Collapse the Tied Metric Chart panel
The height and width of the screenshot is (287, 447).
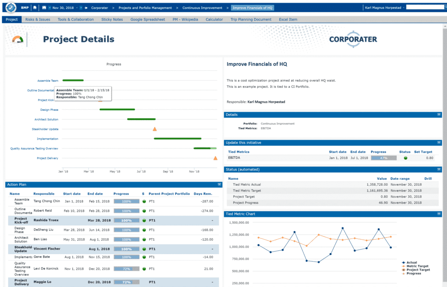[439, 214]
